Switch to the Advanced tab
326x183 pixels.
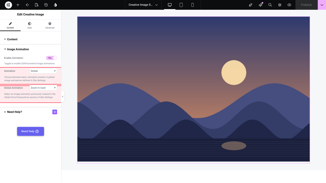pos(50,25)
